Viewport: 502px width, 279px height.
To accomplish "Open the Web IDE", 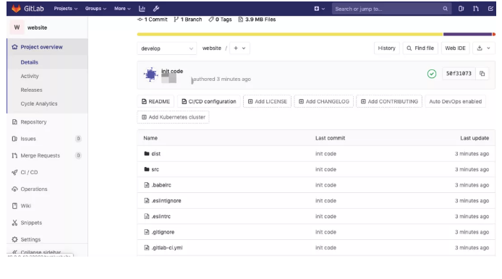I will (x=455, y=48).
